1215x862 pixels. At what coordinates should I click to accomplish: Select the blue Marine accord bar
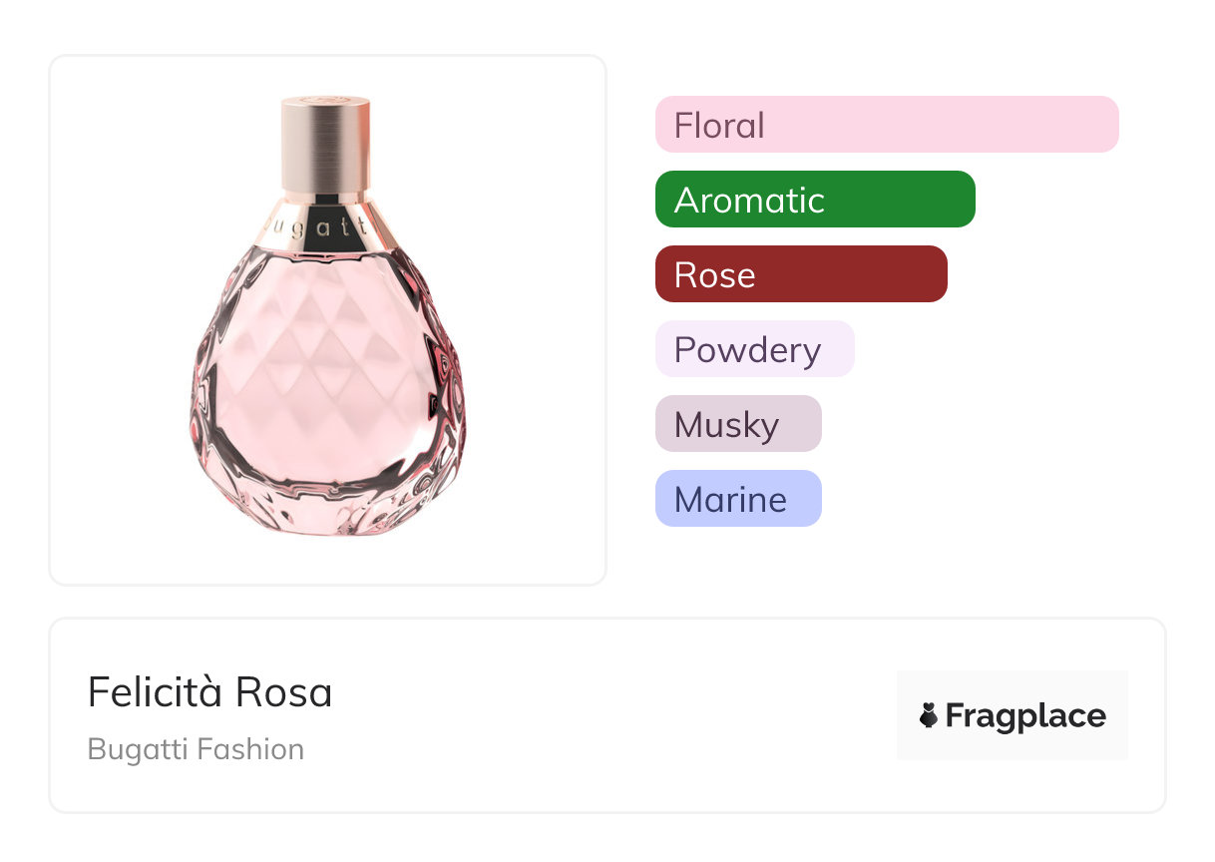737,499
